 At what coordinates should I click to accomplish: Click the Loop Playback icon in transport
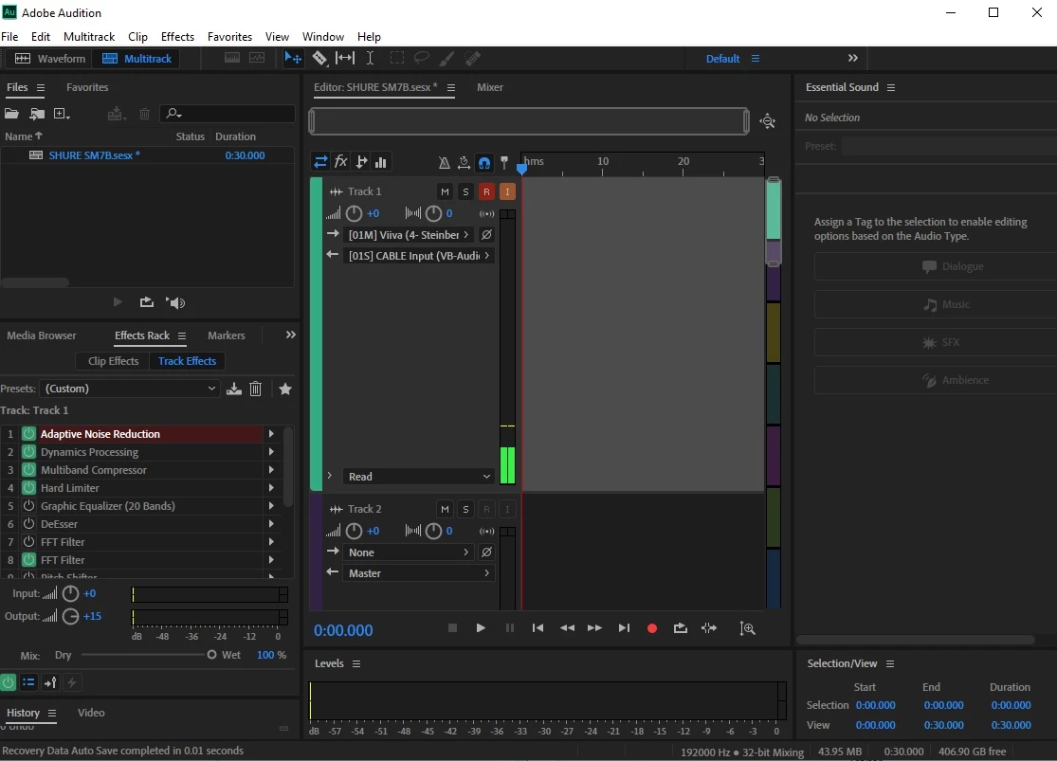coord(680,628)
